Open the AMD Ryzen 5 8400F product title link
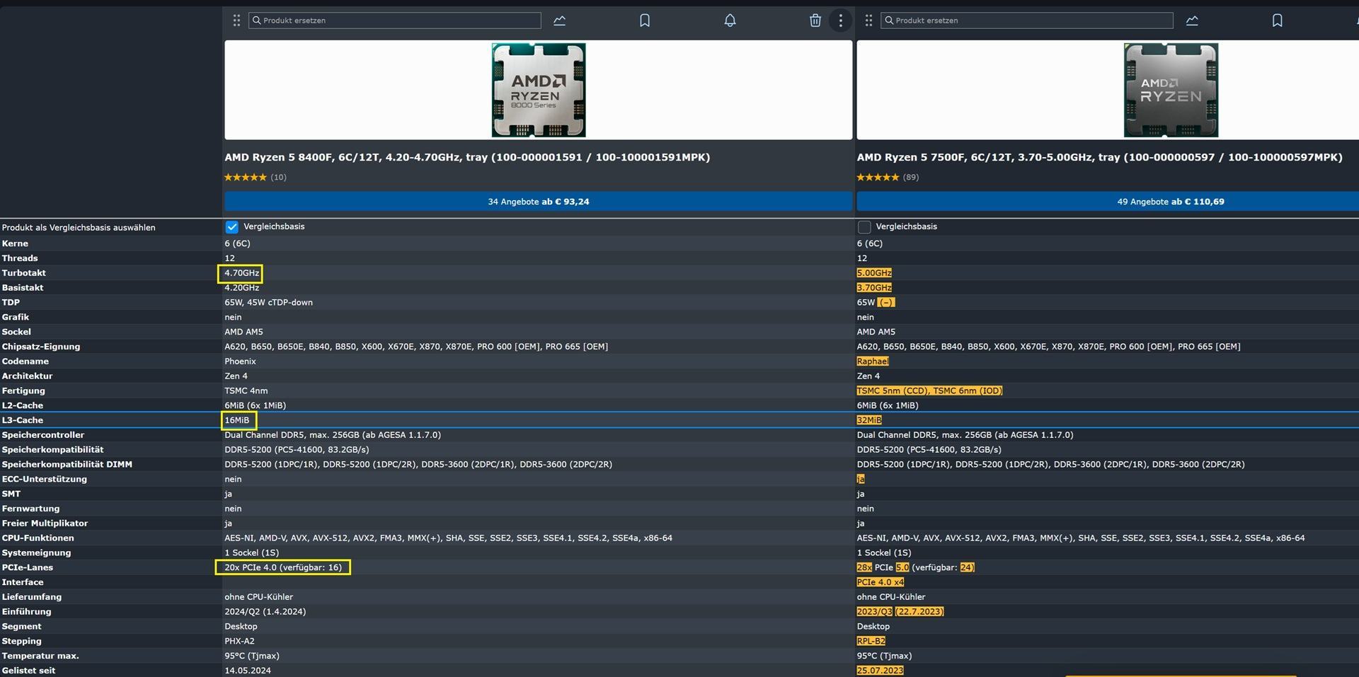This screenshot has width=1359, height=677. (467, 157)
